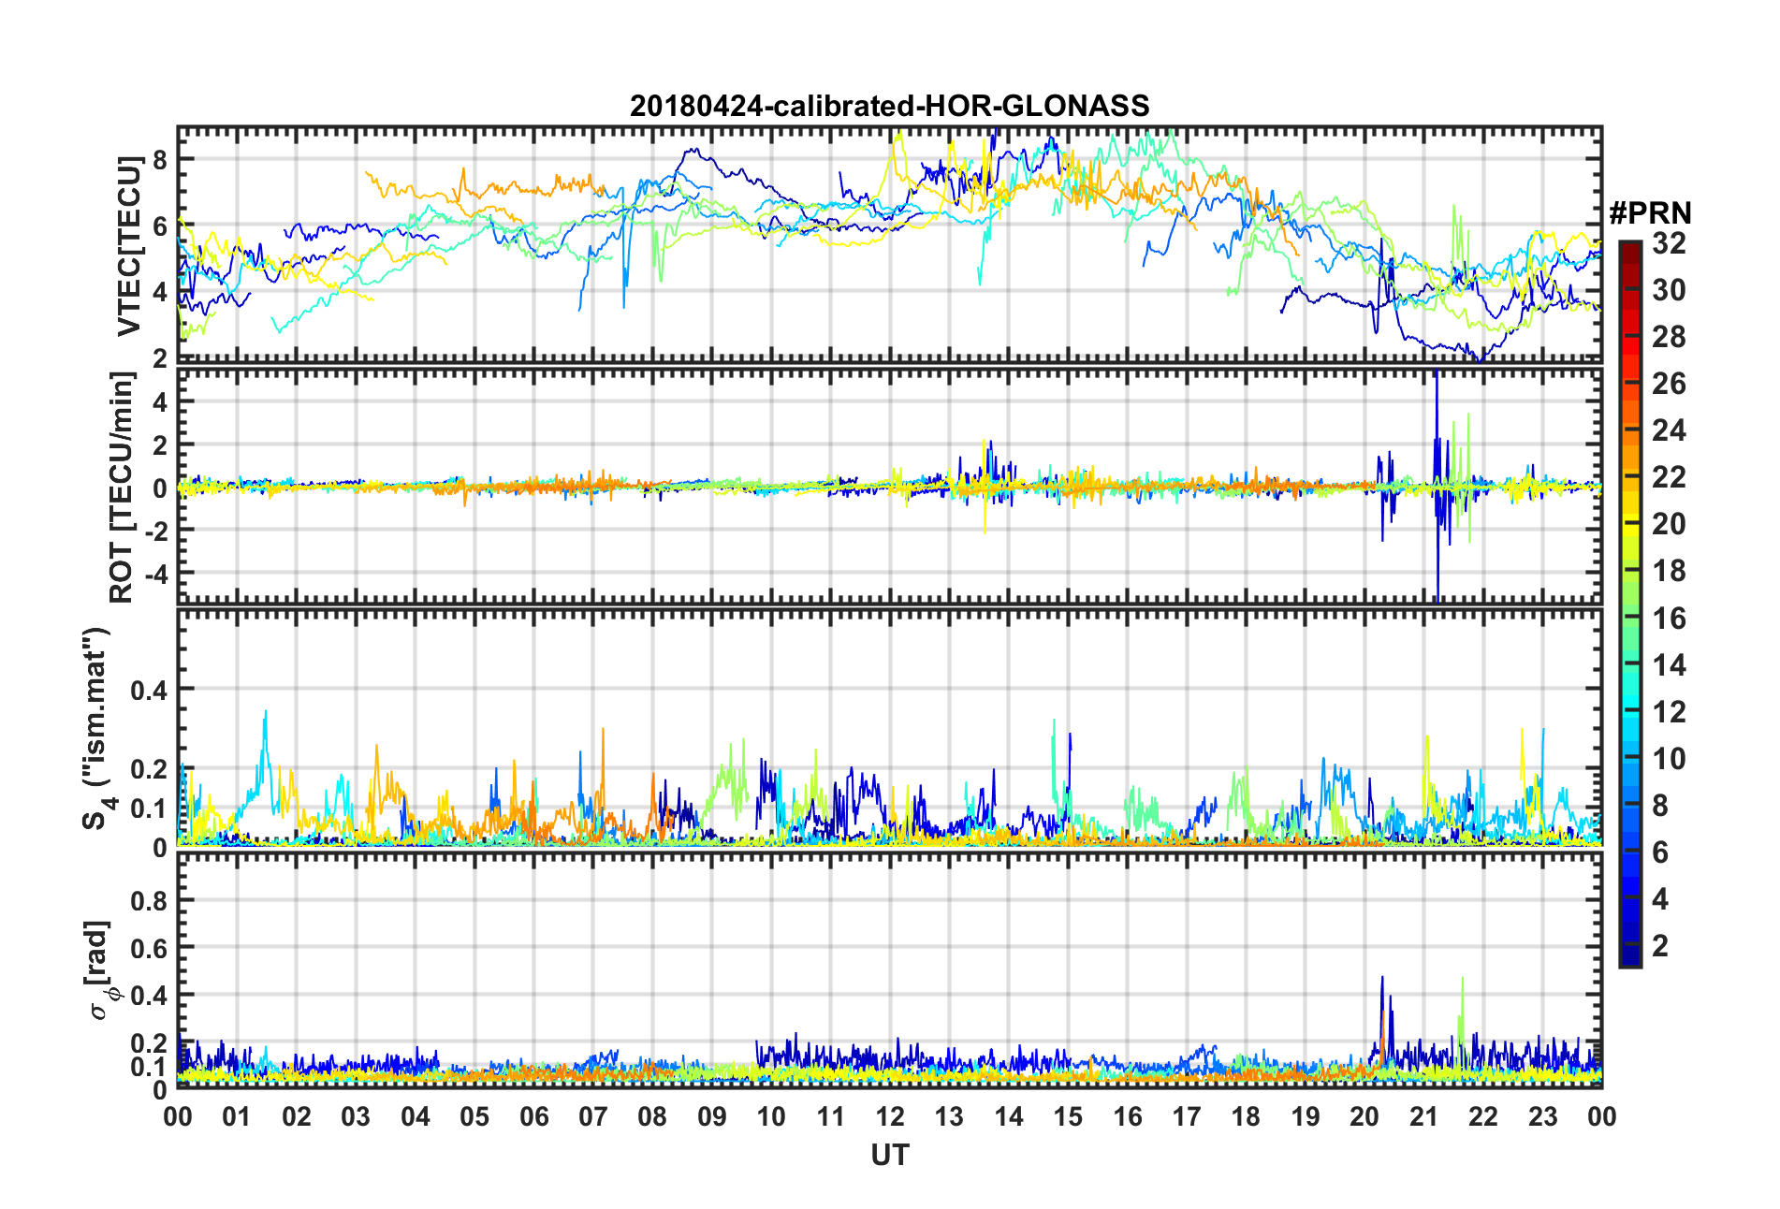Click x-axis hour label 03
1780x1209 pixels.
click(x=356, y=1117)
